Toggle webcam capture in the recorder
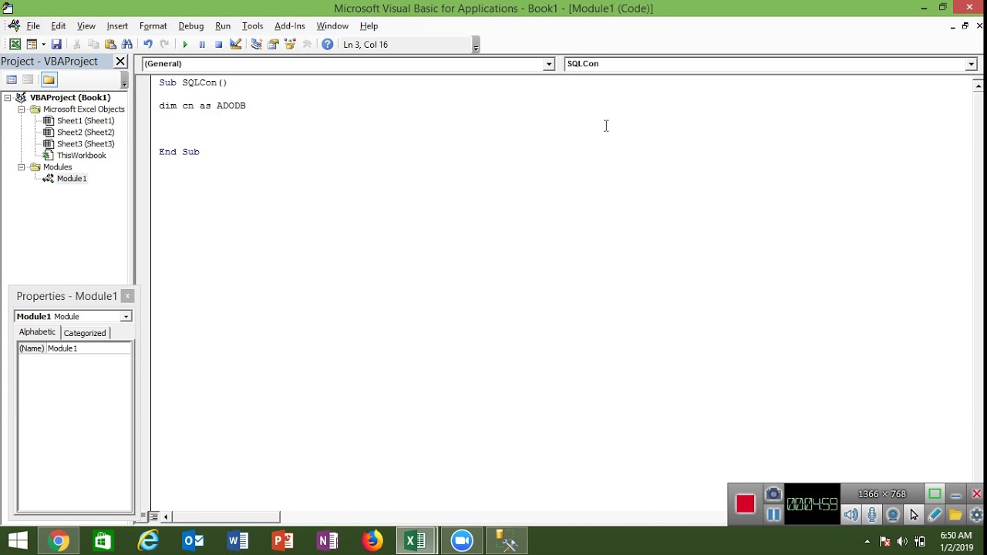 [x=893, y=515]
